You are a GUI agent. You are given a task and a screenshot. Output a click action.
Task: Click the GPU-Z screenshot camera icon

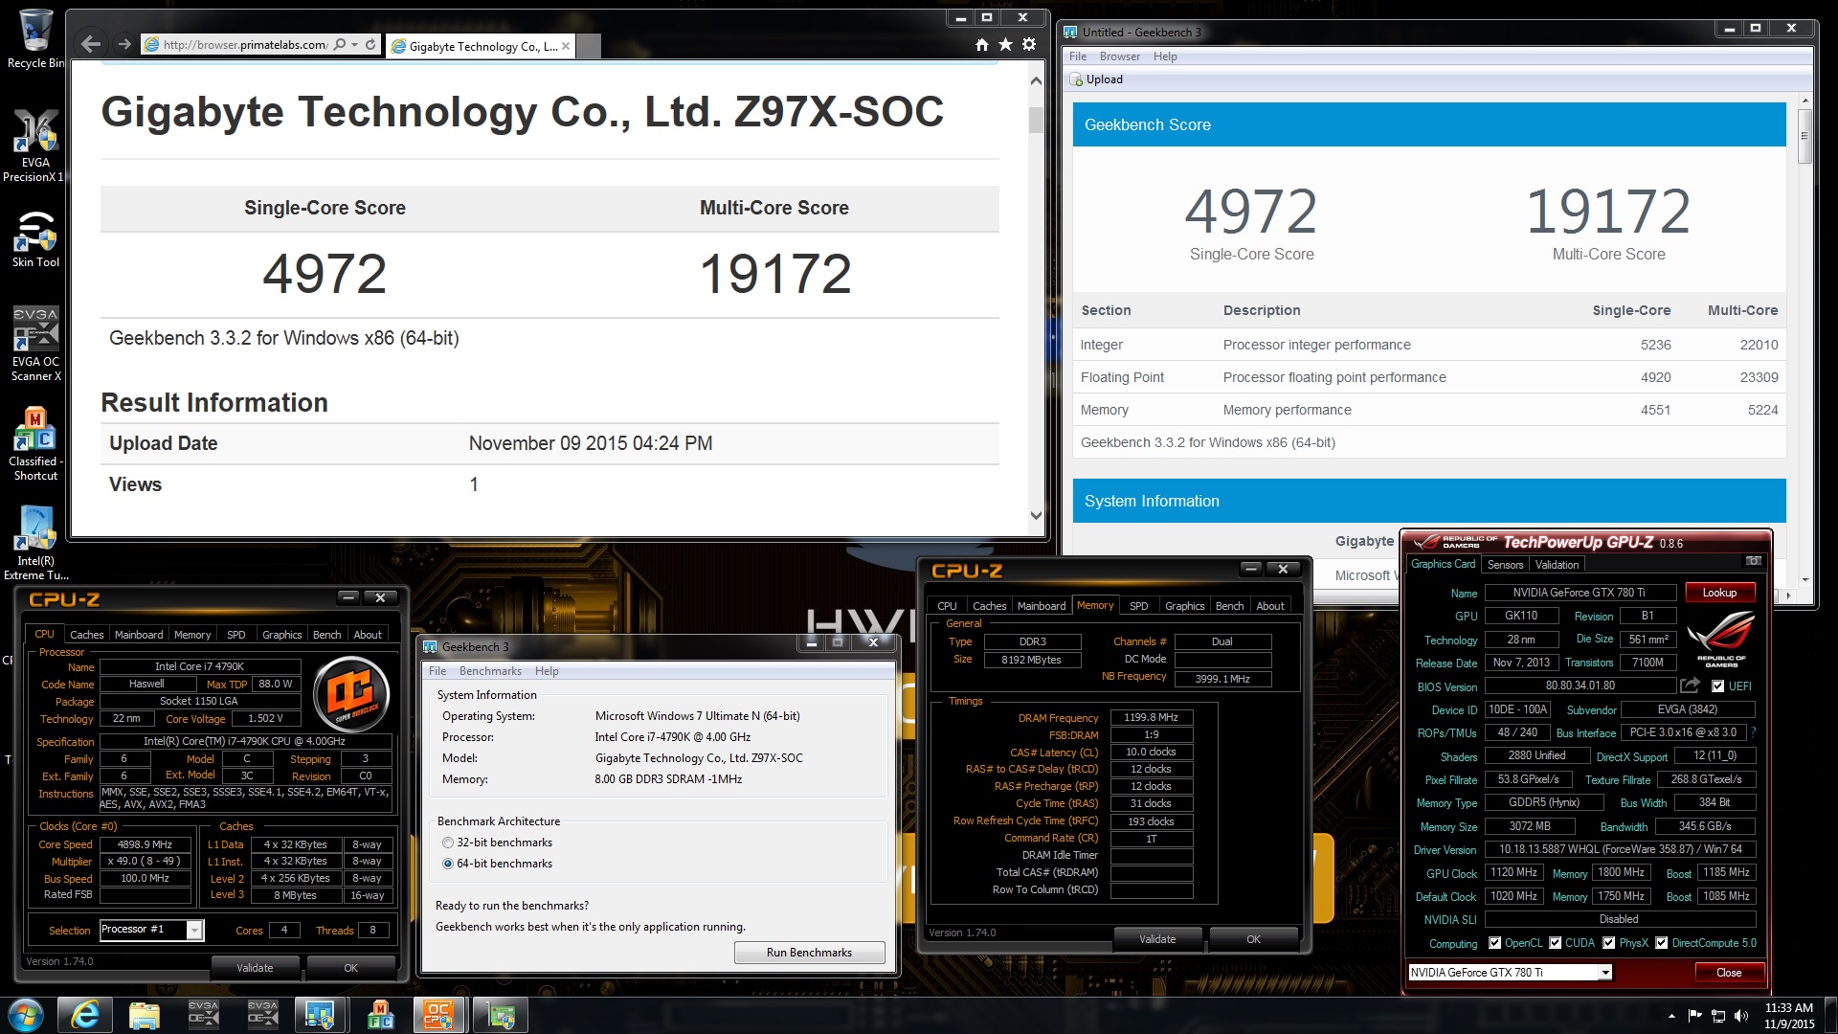pyautogui.click(x=1754, y=561)
